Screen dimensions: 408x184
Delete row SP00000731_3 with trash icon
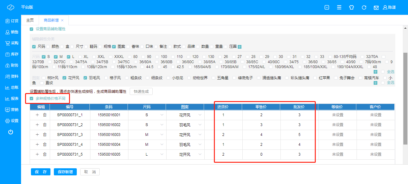click(x=45, y=135)
